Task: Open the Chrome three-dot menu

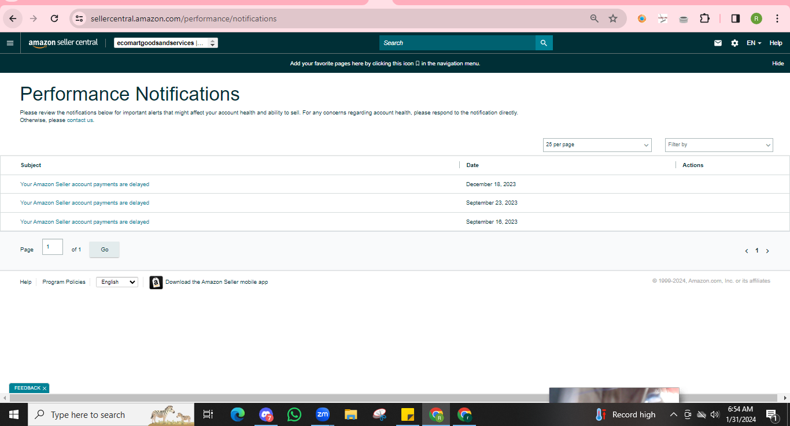Action: [776, 18]
